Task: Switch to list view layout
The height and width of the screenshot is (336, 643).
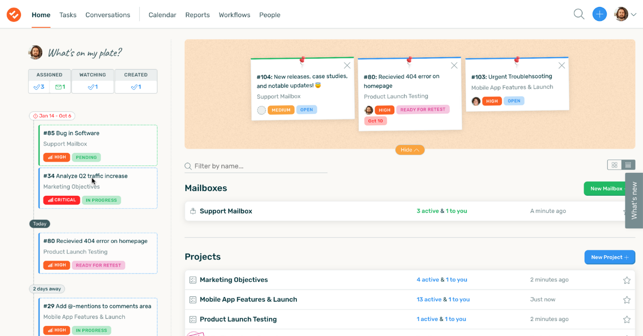Action: point(629,165)
